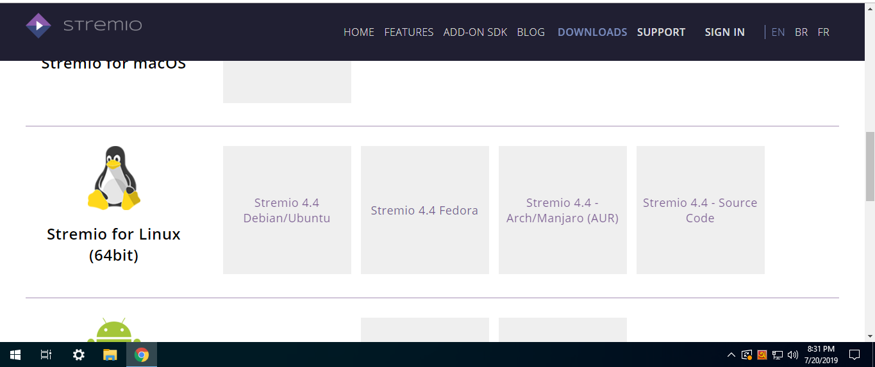Open Task View on taskbar
This screenshot has width=875, height=367.
click(x=46, y=354)
